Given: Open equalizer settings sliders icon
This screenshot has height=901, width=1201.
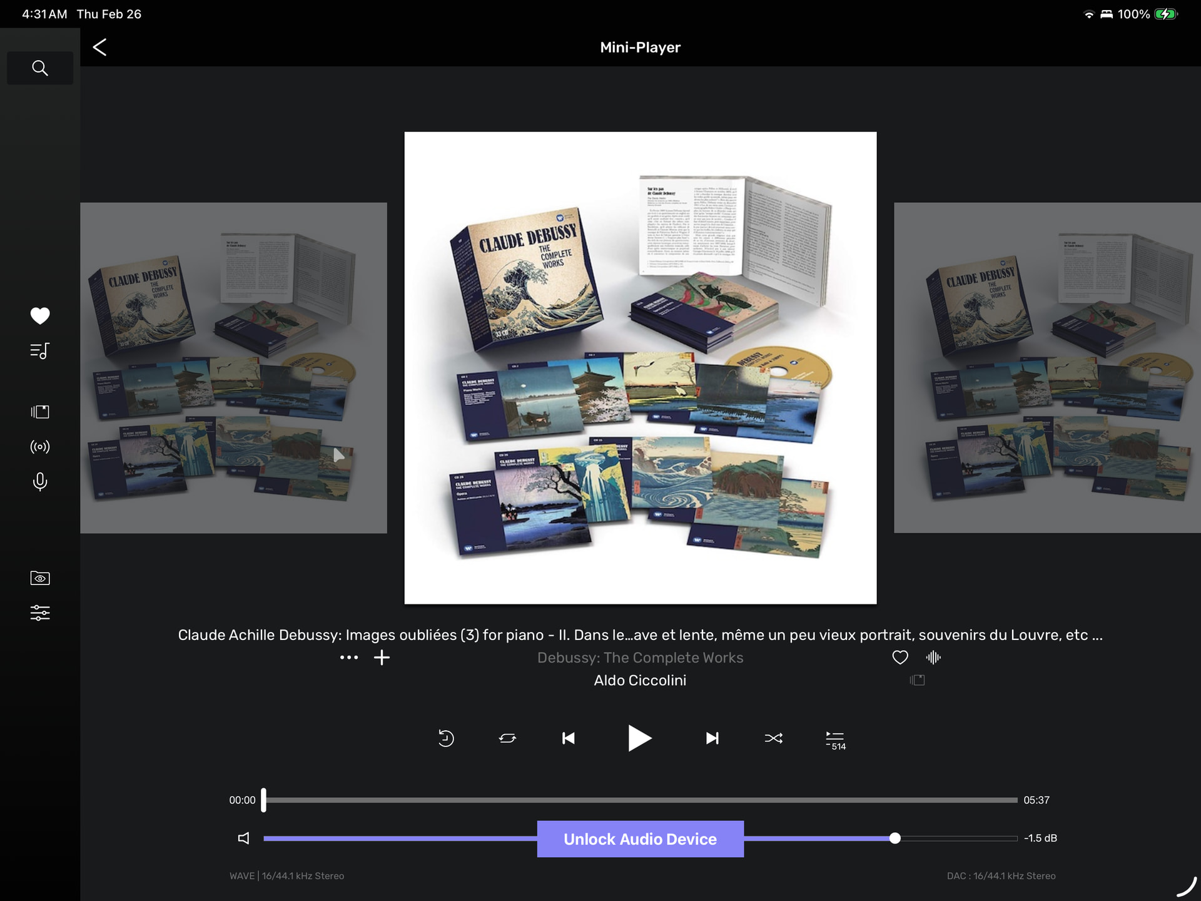Looking at the screenshot, I should pos(39,613).
